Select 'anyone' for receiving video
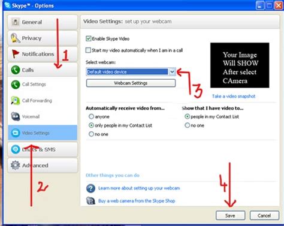The width and height of the screenshot is (284, 226). tap(91, 116)
